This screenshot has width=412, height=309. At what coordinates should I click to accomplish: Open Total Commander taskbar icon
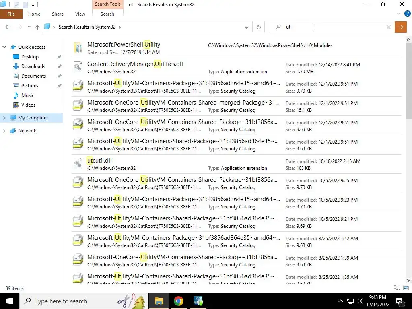coord(198,301)
